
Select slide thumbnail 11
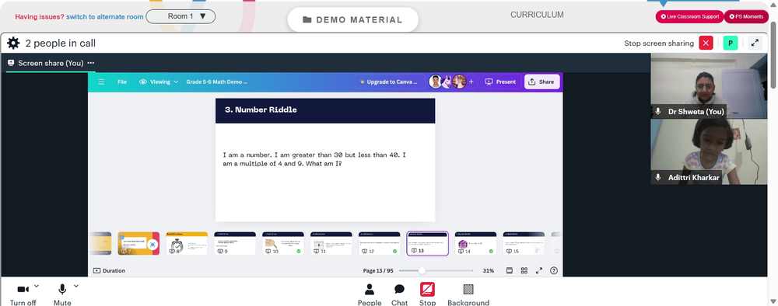click(331, 244)
